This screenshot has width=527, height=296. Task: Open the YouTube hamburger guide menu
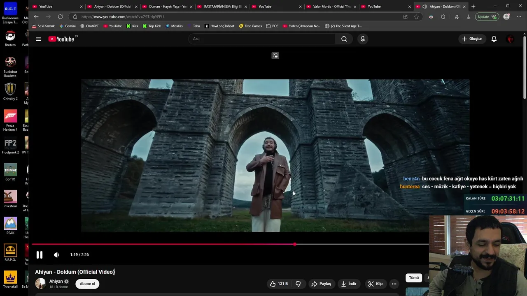(x=38, y=39)
